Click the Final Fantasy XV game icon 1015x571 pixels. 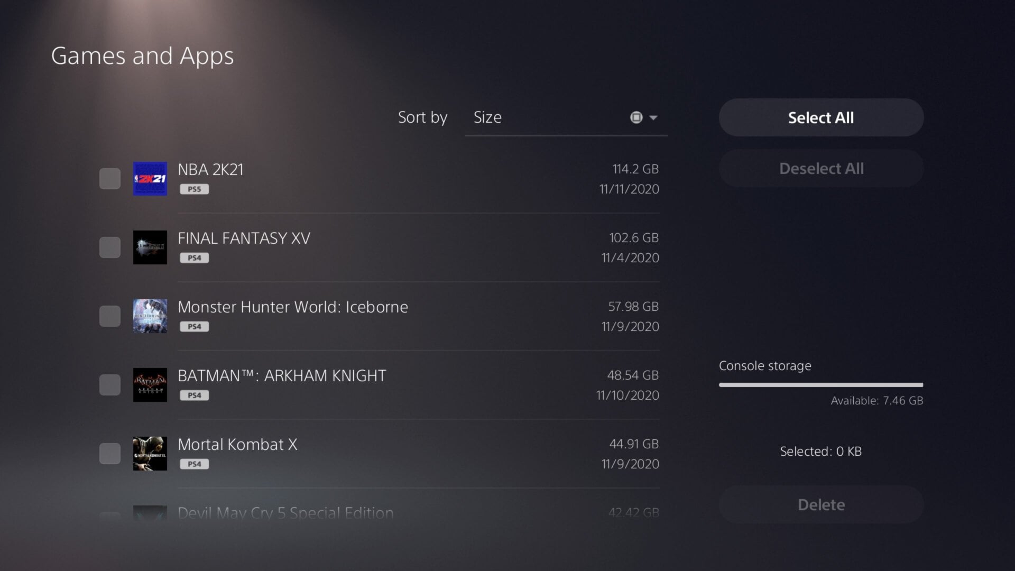tap(150, 247)
